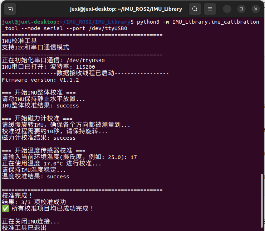Click the python3 command text
Screen dimensions: 265x231
tap(148, 22)
